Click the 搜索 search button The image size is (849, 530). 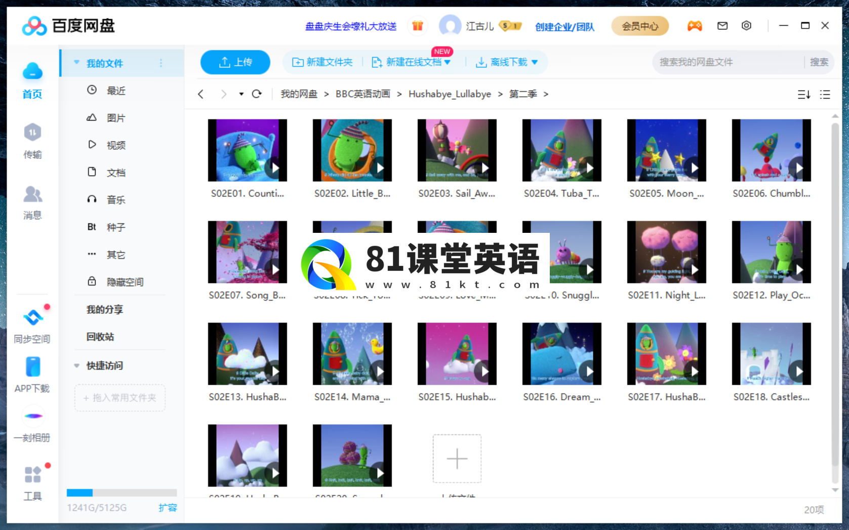(819, 62)
